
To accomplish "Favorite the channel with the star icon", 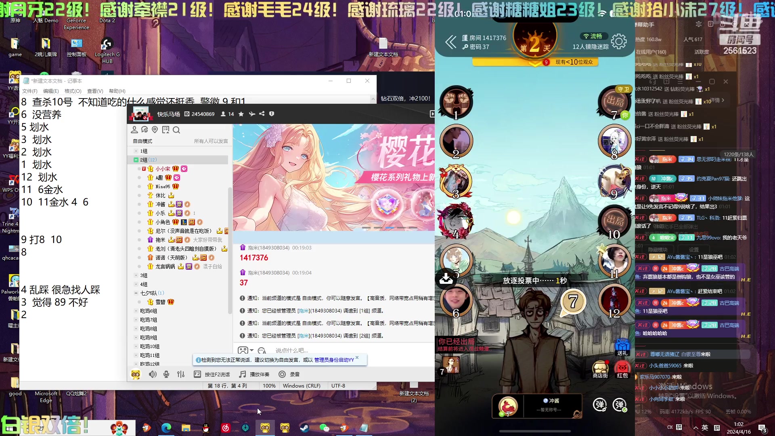I will (241, 114).
